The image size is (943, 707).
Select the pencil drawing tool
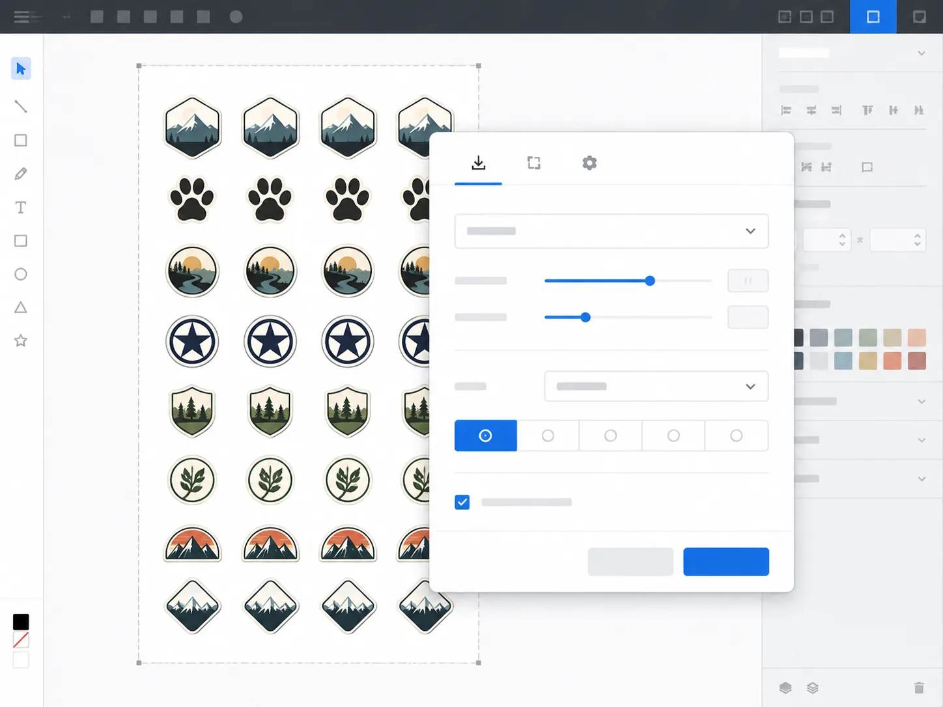point(21,174)
